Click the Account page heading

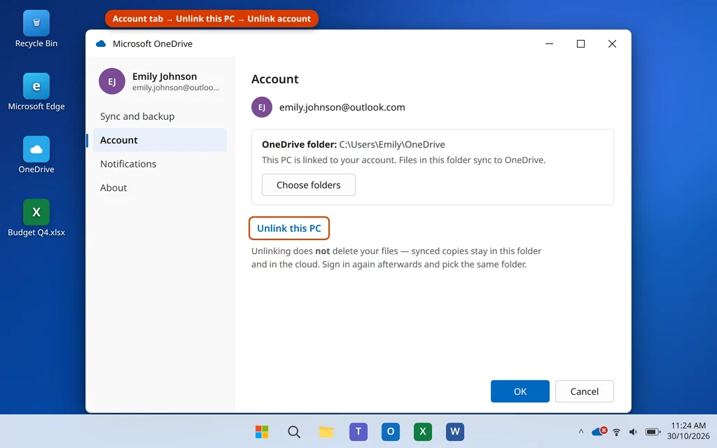coord(274,79)
